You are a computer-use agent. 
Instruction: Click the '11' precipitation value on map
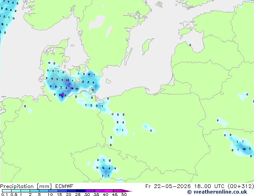(77, 89)
